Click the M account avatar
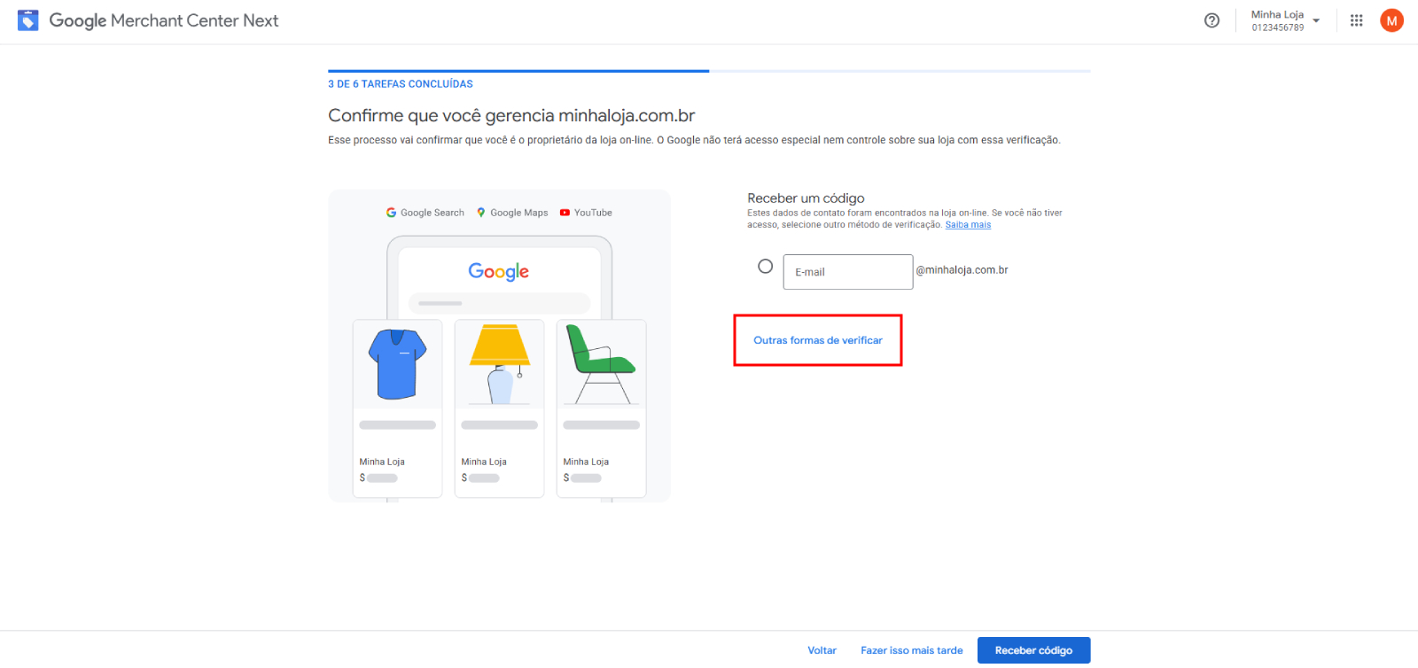1418x668 pixels. 1391,19
